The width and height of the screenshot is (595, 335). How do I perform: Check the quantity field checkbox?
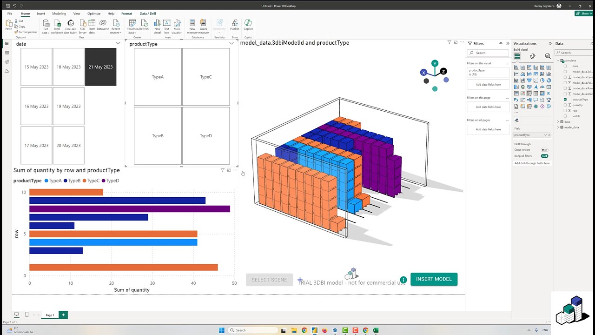[565, 105]
